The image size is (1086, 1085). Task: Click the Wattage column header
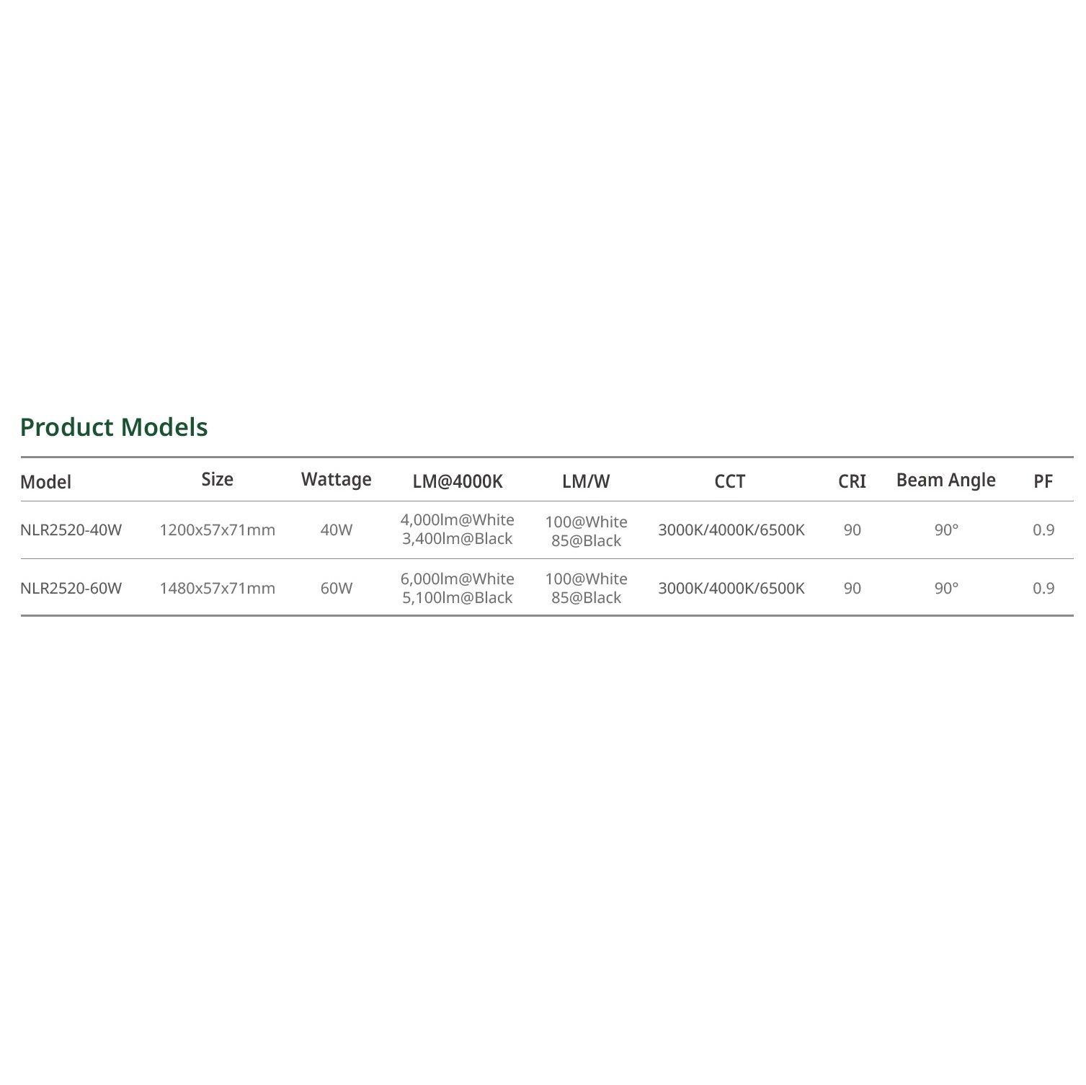[x=336, y=480]
